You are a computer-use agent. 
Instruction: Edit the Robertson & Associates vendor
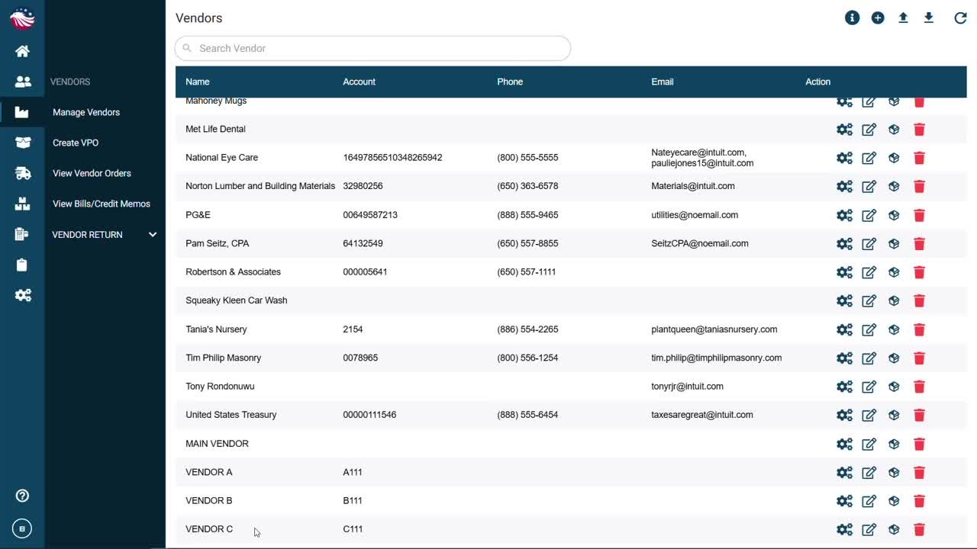click(x=869, y=272)
